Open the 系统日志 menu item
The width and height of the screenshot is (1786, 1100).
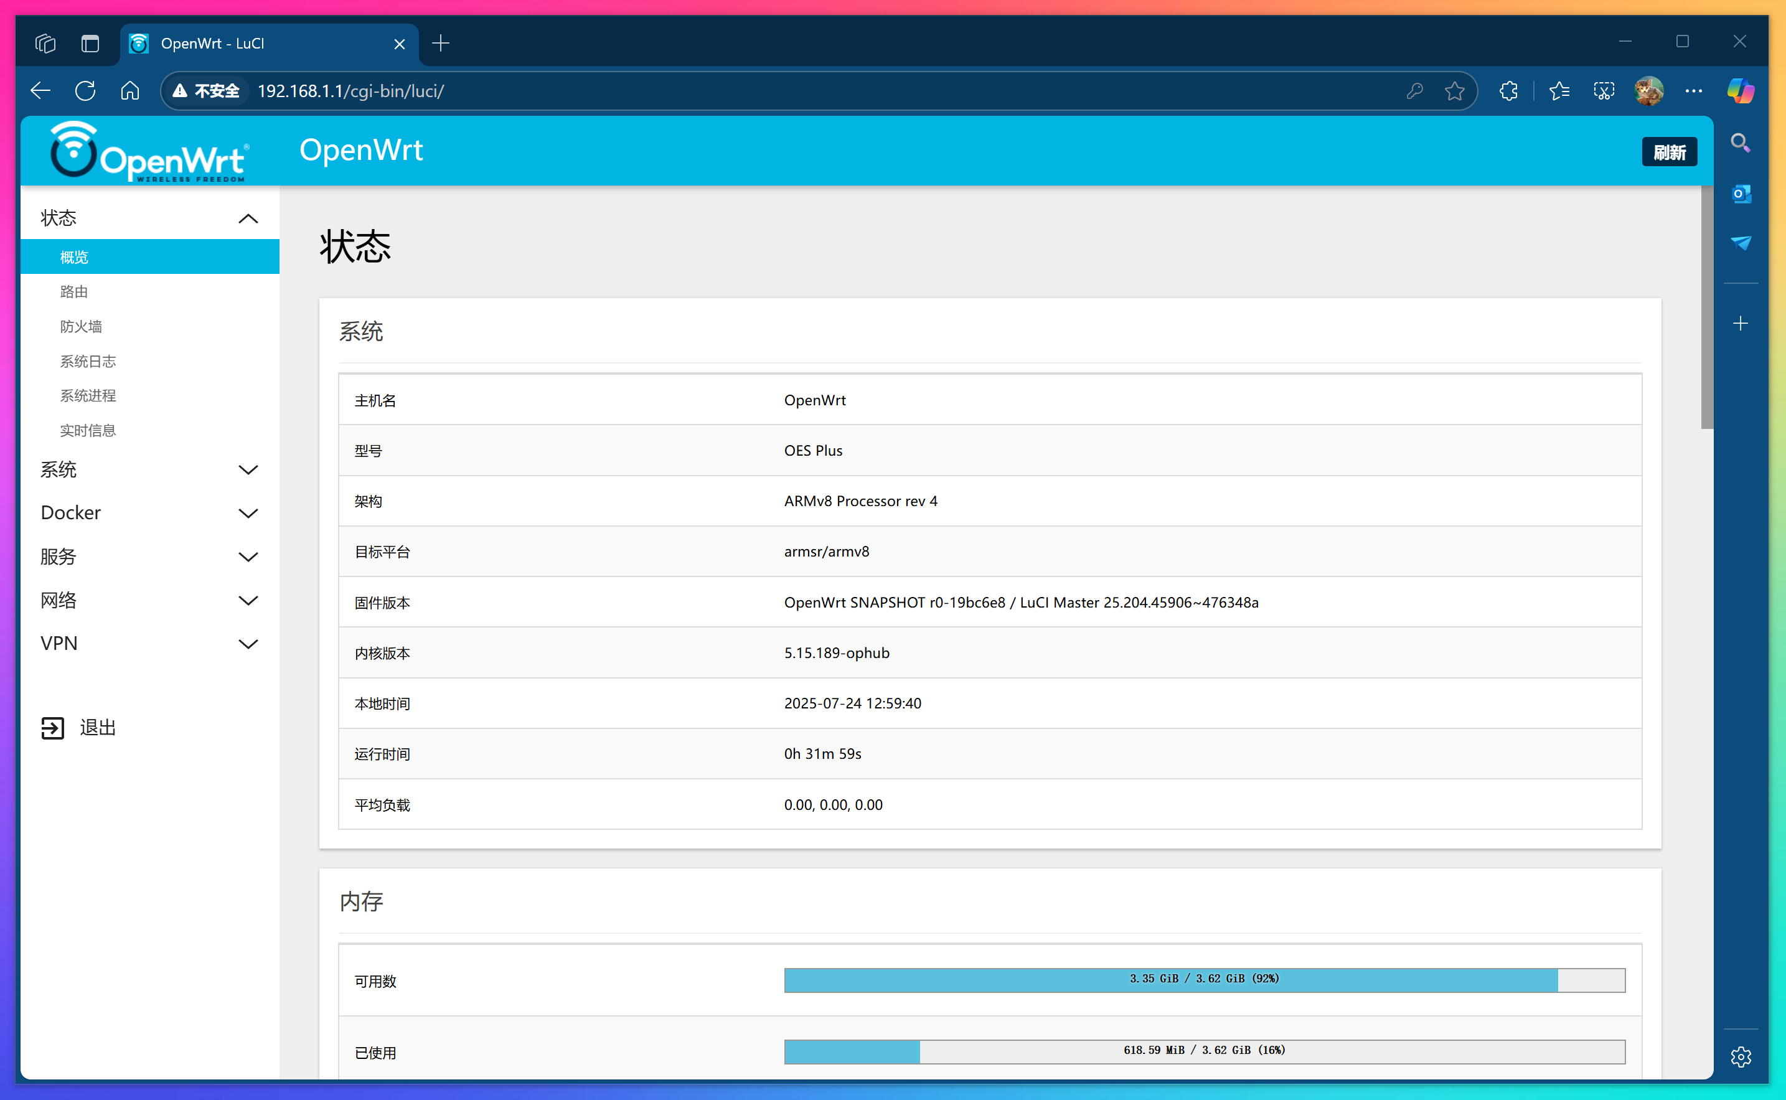[88, 362]
